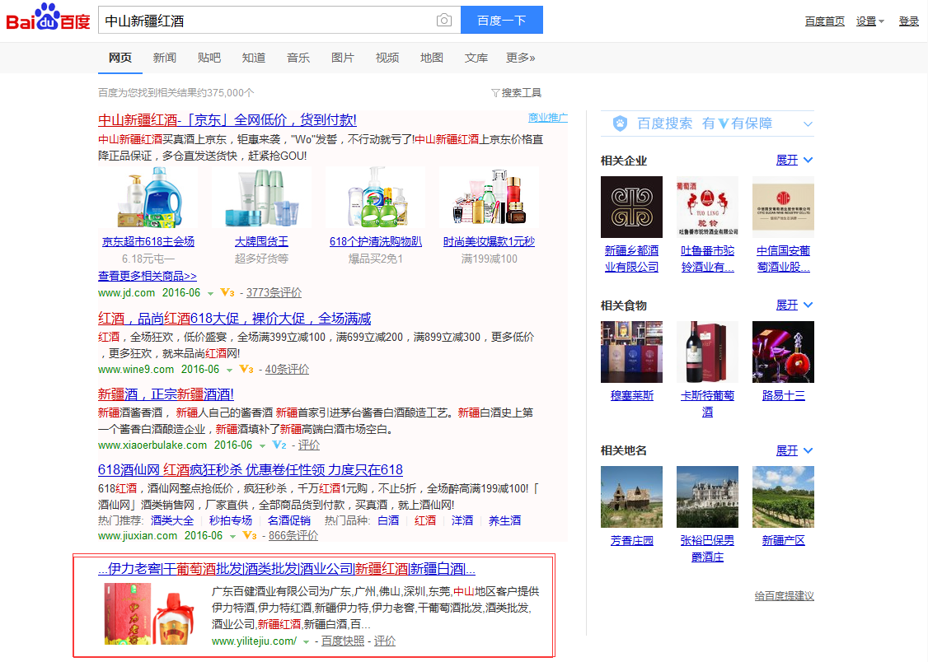Viewport: 928px width, 662px height.
Task: Click the 张裕巴保男爵酒庄 castle image
Action: tap(707, 496)
